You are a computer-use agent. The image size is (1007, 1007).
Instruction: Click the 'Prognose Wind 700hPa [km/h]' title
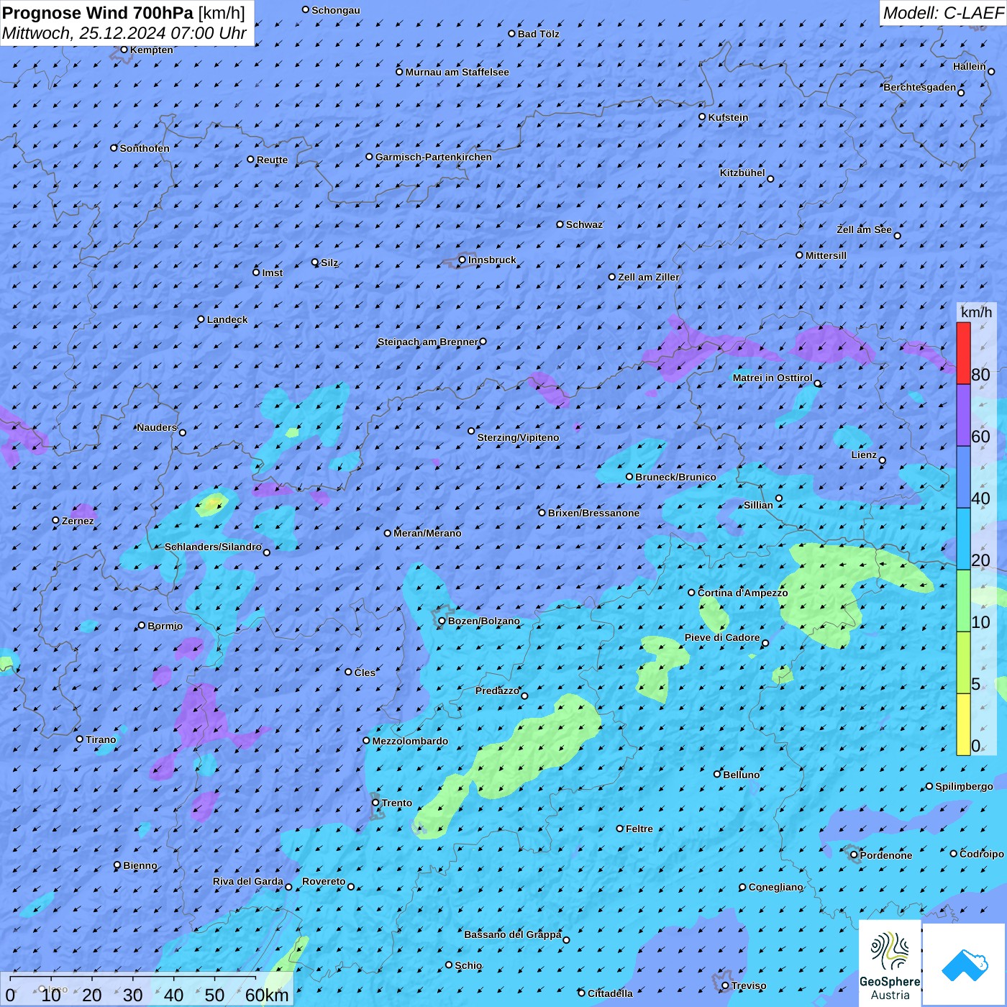(x=124, y=12)
